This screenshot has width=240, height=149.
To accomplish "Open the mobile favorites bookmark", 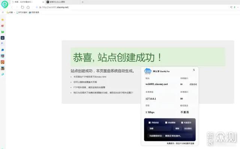I will (22, 12).
